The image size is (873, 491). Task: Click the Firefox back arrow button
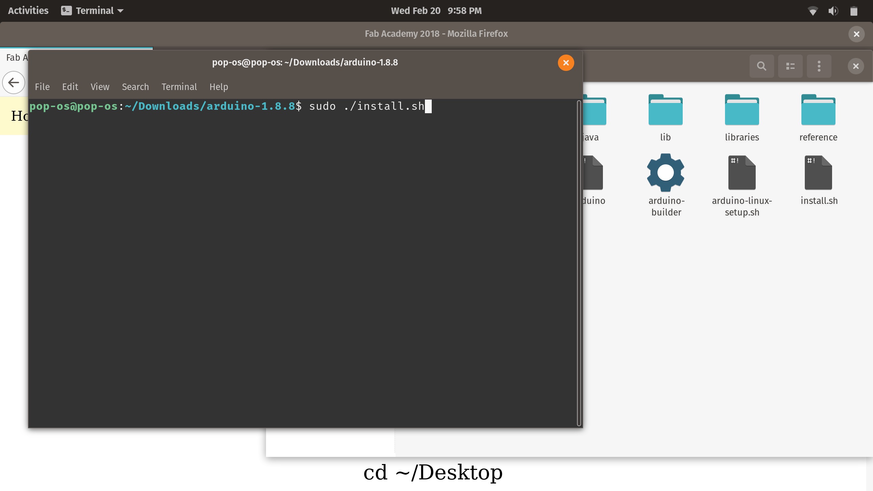click(x=14, y=83)
